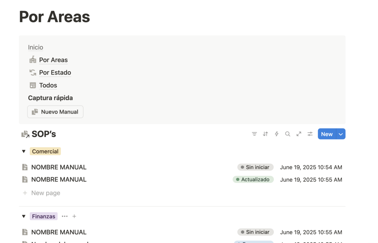Click the lightning bolt automations icon
Screen dimensions: 378x243
pos(276,134)
